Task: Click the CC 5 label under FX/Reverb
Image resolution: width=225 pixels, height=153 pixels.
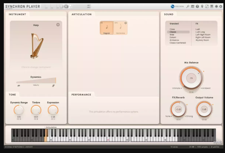Action: [178, 120]
